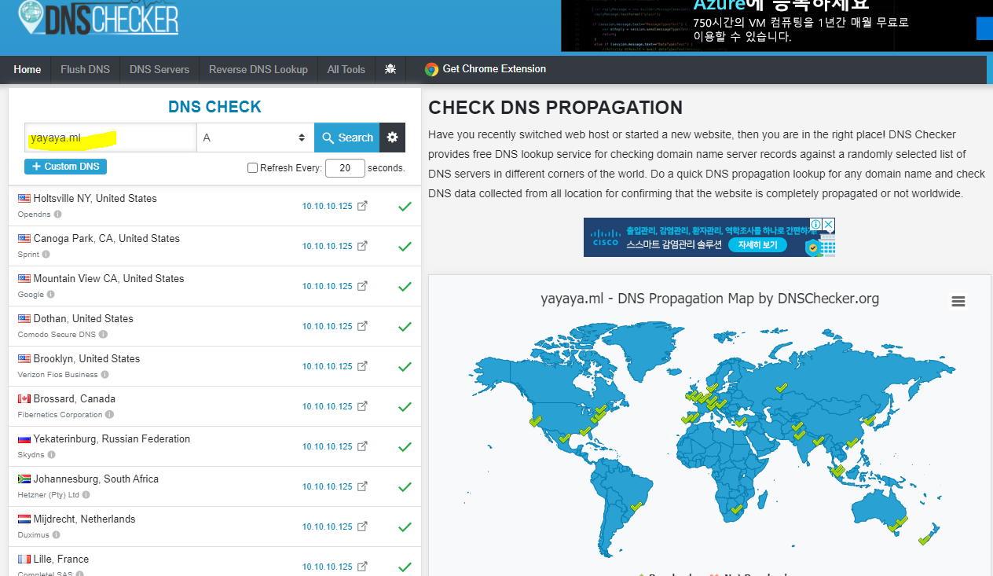The height and width of the screenshot is (576, 993).
Task: Click info icon beside Opendns
Action: click(58, 214)
